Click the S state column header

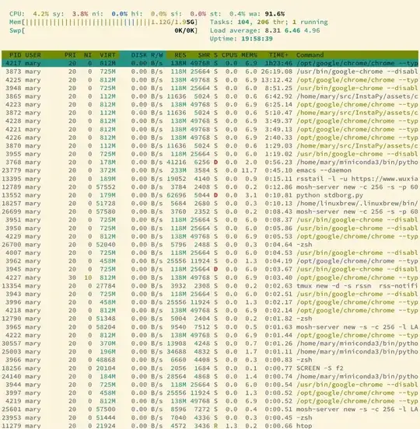215,55
